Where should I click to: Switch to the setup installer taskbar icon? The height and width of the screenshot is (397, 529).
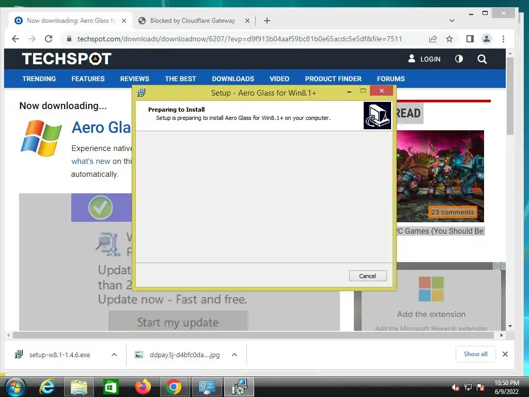point(239,387)
